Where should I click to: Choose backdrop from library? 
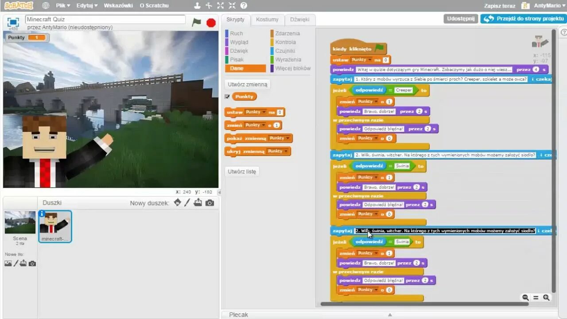coord(8,263)
